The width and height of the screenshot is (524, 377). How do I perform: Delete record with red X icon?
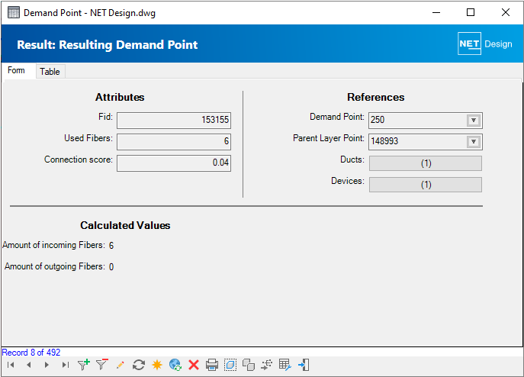coord(194,366)
